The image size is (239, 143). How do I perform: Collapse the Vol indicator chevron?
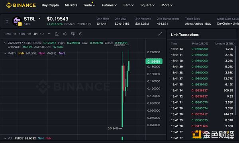point(5,138)
